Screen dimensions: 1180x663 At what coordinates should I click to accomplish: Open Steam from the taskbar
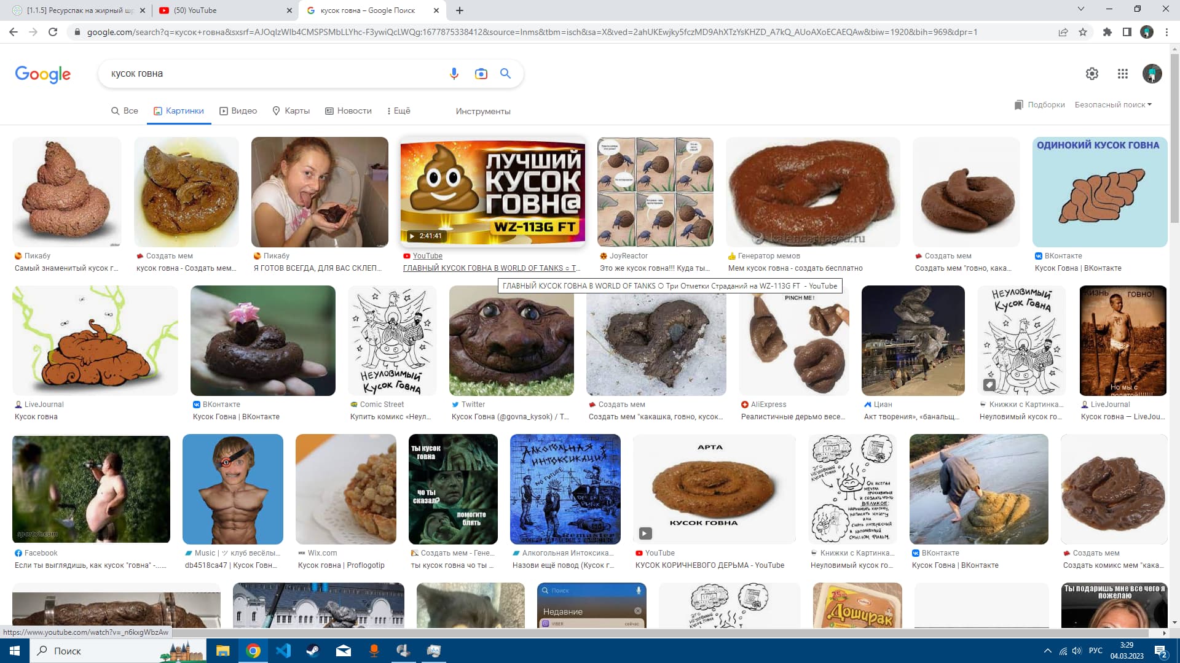pyautogui.click(x=313, y=651)
